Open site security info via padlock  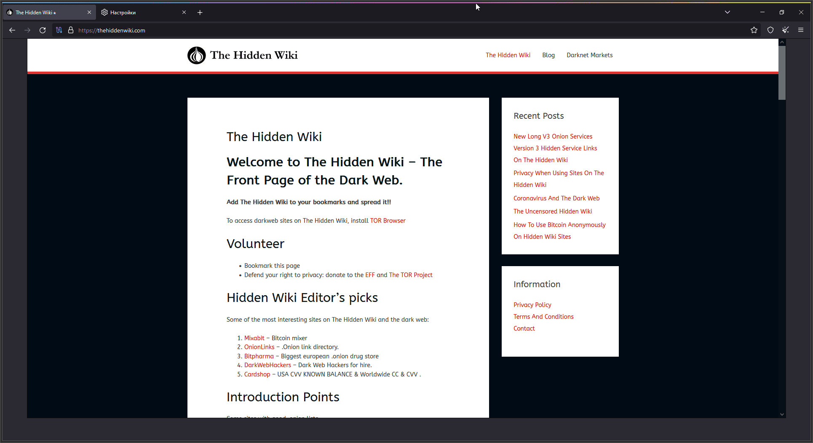coord(71,30)
